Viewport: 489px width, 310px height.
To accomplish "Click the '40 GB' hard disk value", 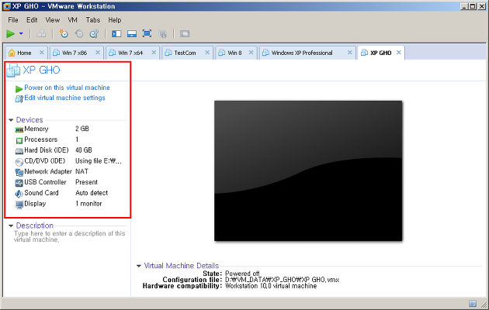I will coord(84,150).
